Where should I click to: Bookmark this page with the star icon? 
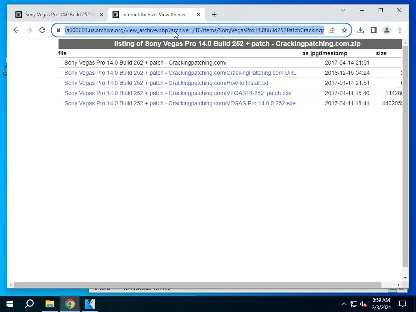pyautogui.click(x=344, y=30)
